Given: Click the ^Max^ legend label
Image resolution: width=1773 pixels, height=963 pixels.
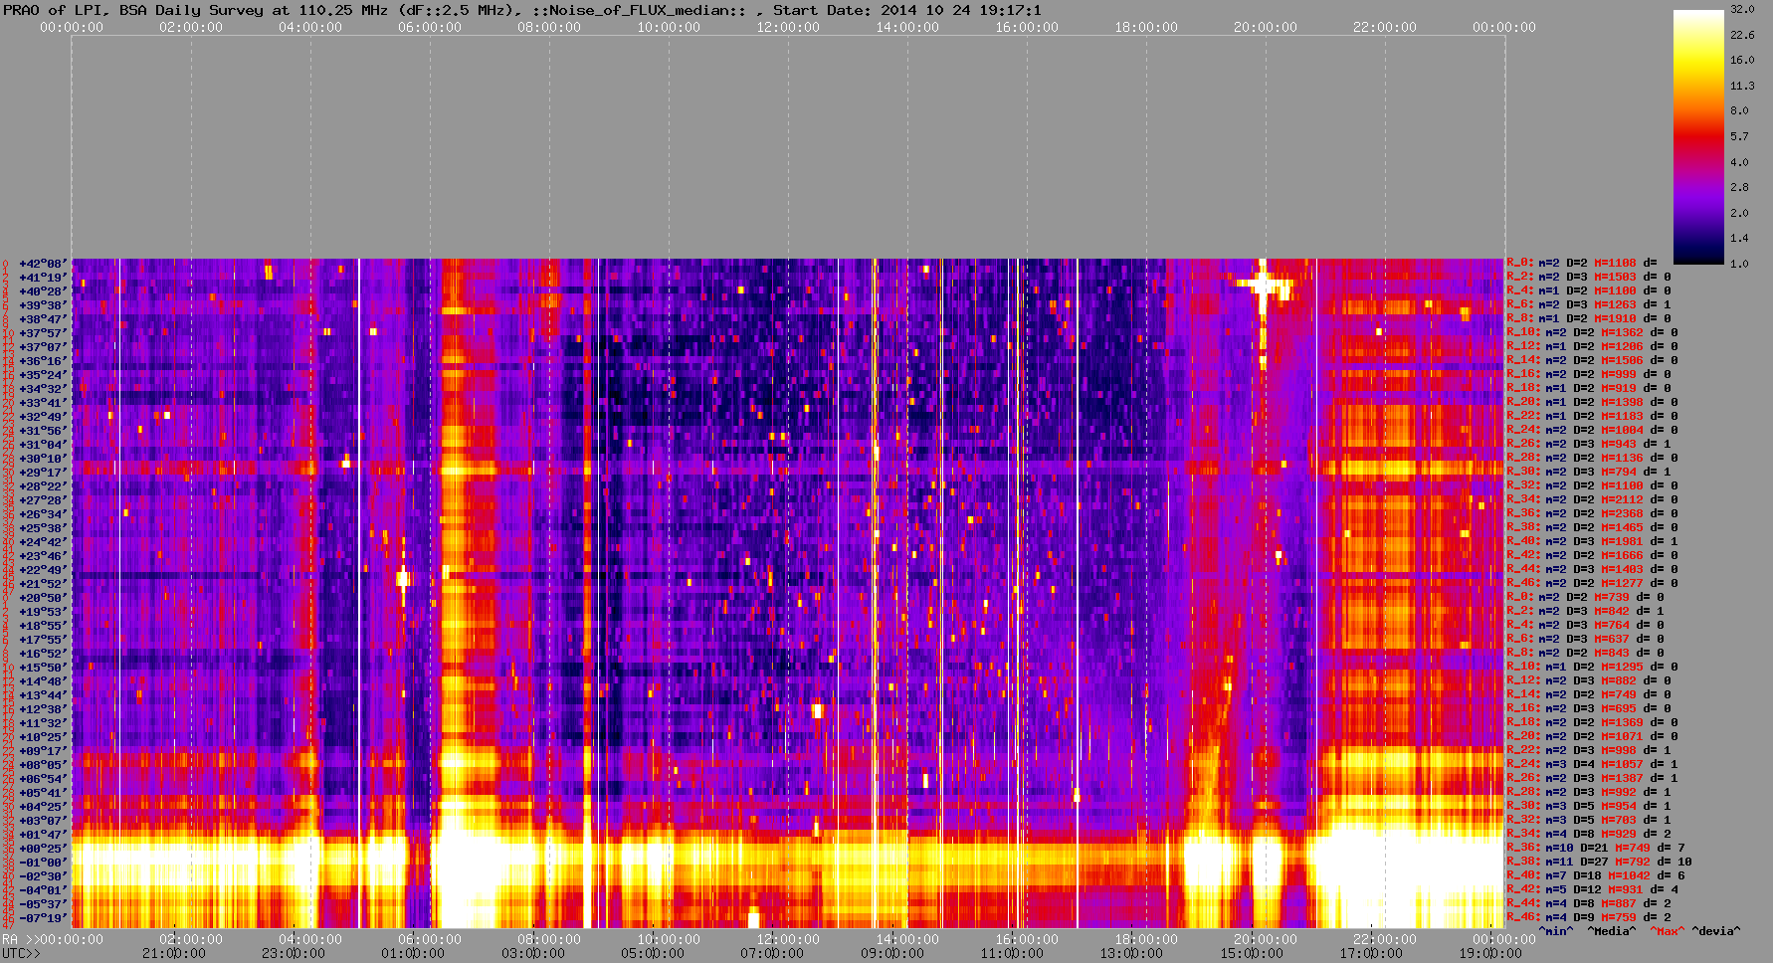Looking at the screenshot, I should [x=1667, y=931].
